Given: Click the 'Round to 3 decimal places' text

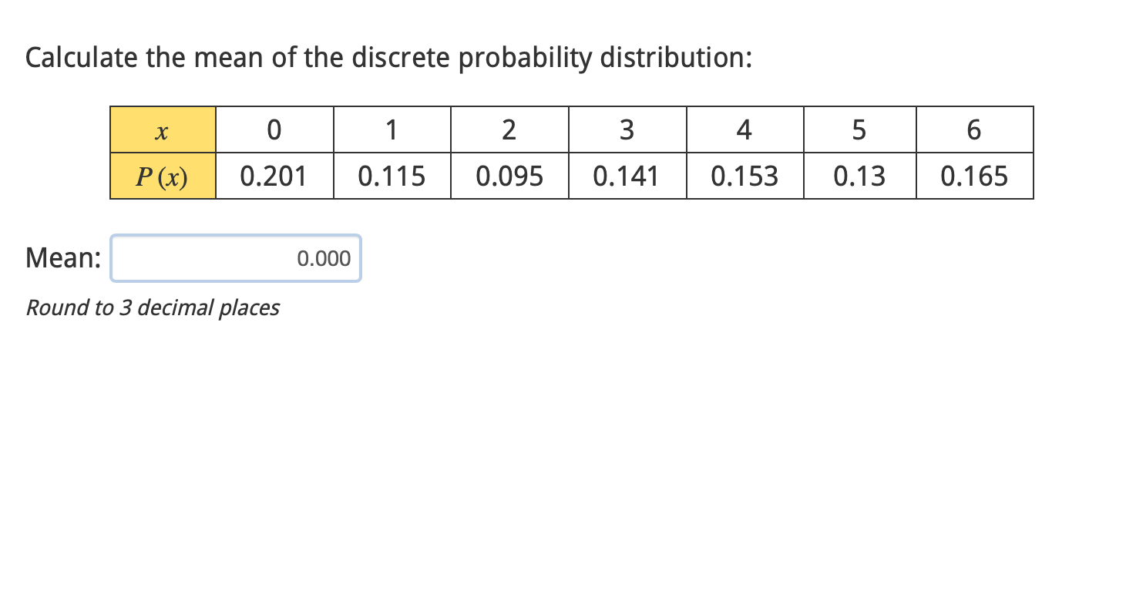Looking at the screenshot, I should [x=153, y=307].
